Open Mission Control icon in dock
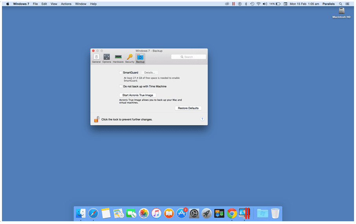The width and height of the screenshot is (356, 224). pyautogui.click(x=219, y=213)
